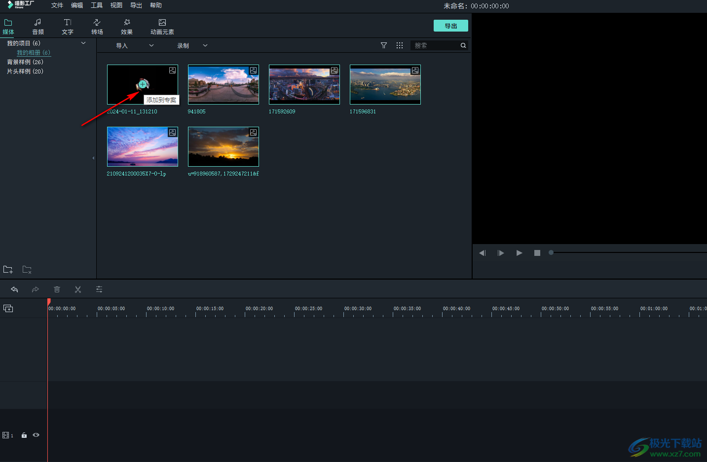This screenshot has width=707, height=462.
Task: Open the 导出 menu in menu bar
Action: click(x=136, y=5)
